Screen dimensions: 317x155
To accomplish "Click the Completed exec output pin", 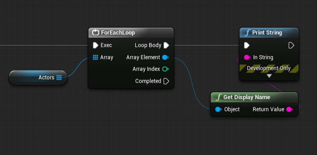I will tap(166, 81).
